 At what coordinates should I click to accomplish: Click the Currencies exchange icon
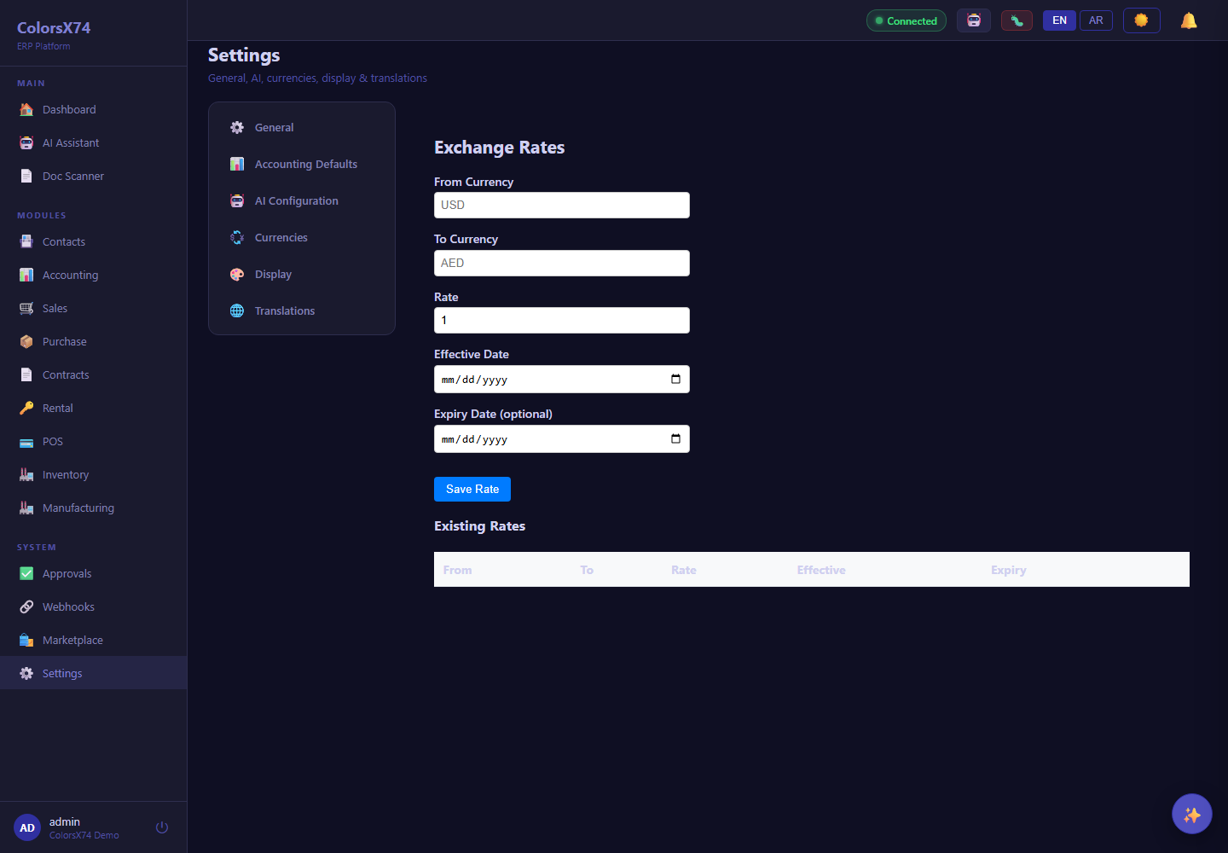[x=237, y=238]
